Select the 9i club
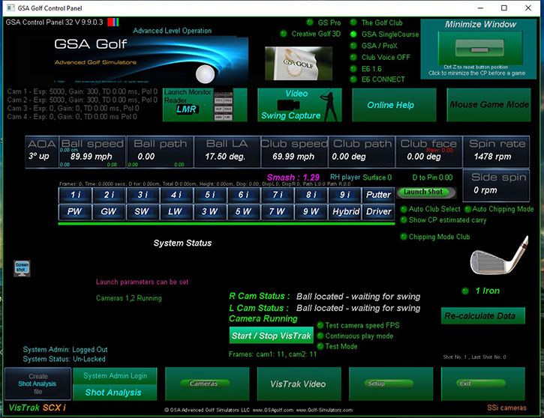Image resolution: width=544 pixels, height=418 pixels. [x=344, y=195]
